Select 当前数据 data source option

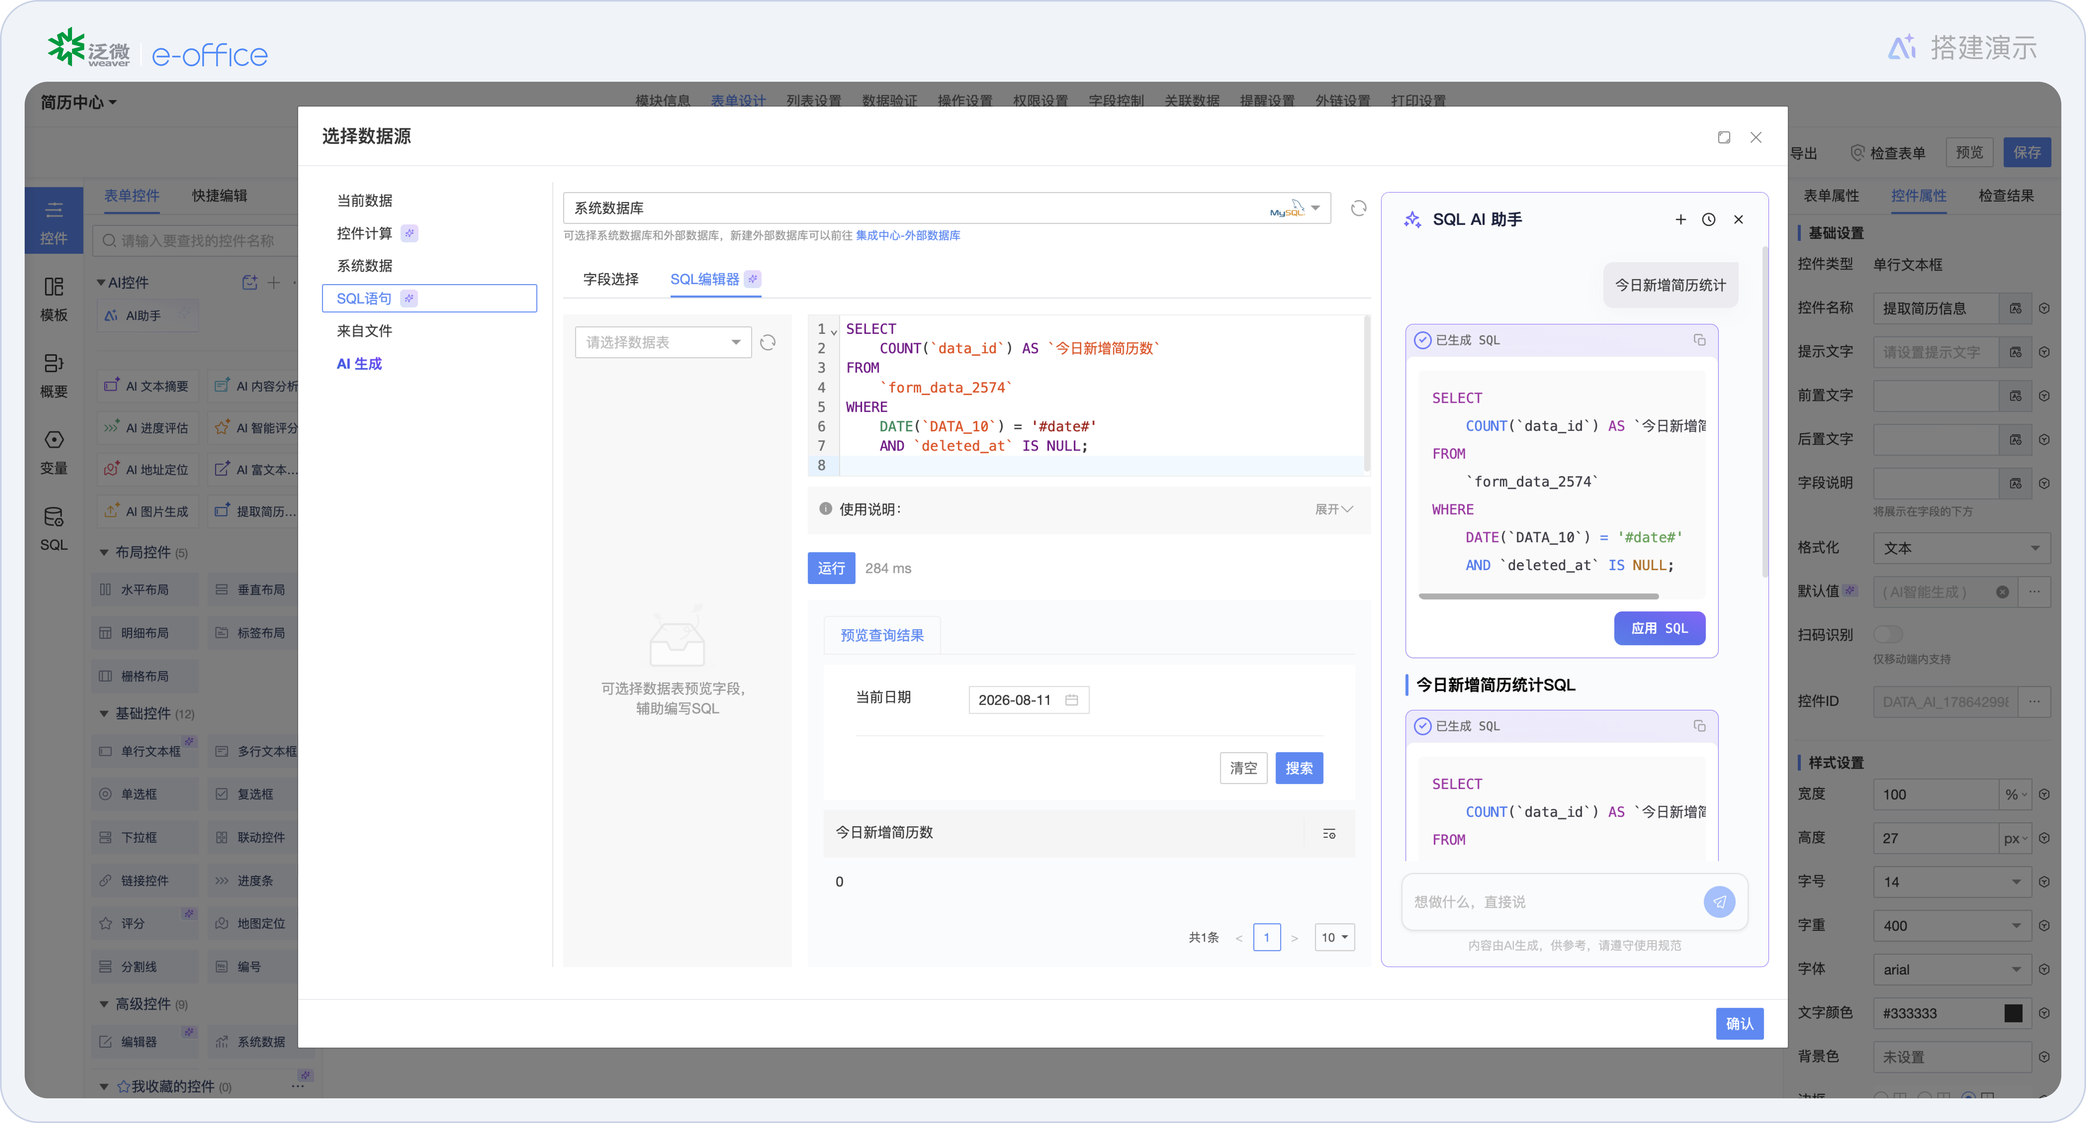coord(365,200)
